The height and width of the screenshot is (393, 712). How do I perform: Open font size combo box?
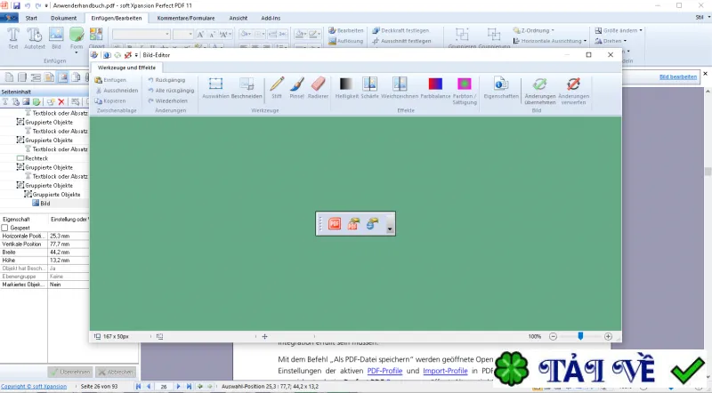[x=183, y=35]
